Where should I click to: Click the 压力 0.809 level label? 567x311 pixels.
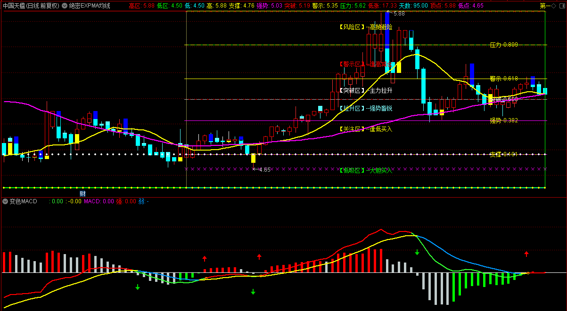(x=503, y=45)
